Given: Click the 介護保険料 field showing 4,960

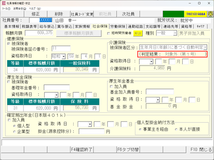Looking at the screenshot, I should click(x=152, y=68).
